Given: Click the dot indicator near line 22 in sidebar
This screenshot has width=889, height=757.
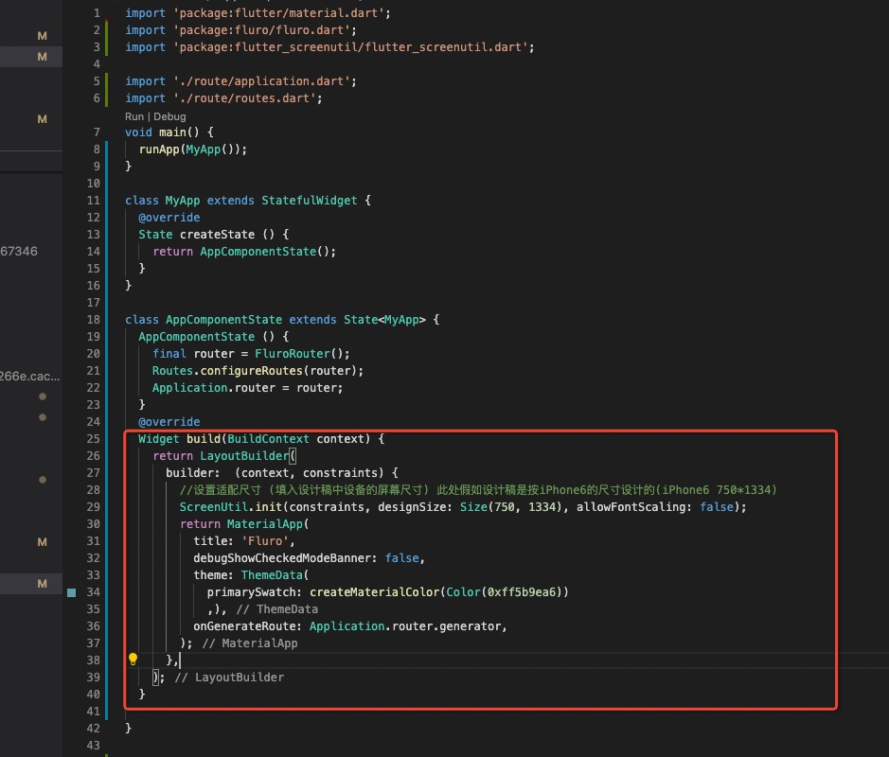Looking at the screenshot, I should [x=42, y=396].
